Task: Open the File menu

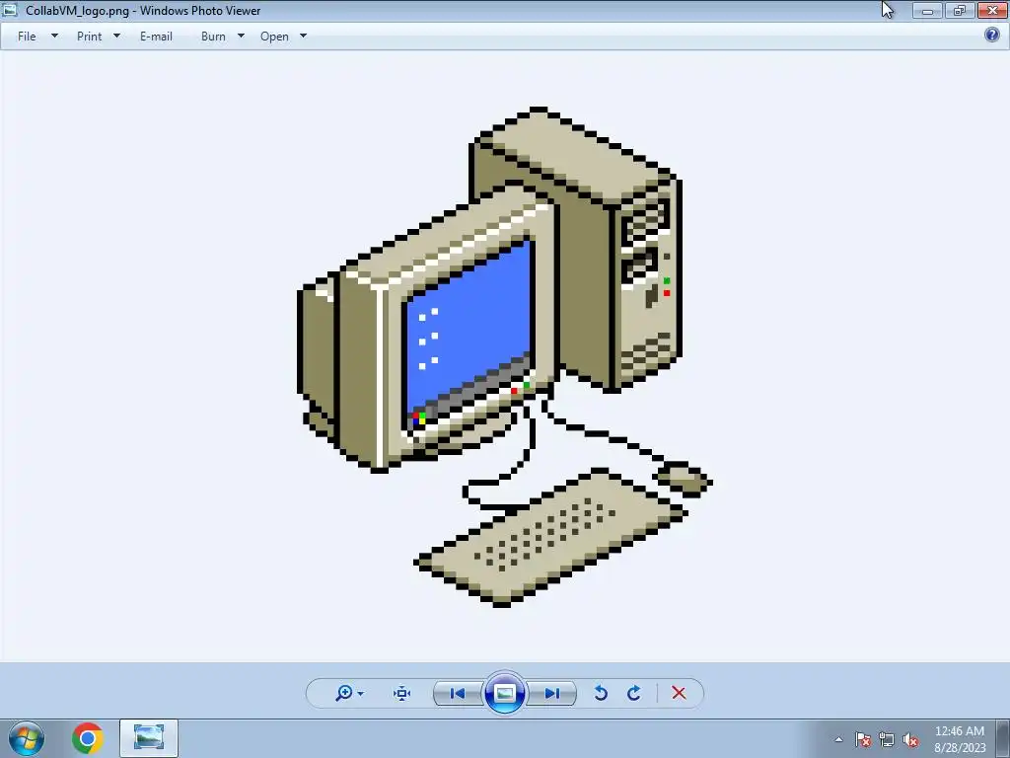Action: 27,37
